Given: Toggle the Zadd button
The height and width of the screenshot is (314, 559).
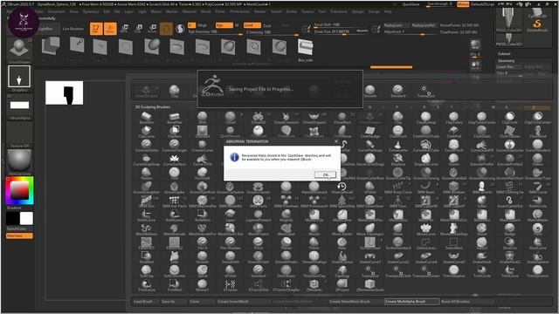Looking at the screenshot, I should coord(252,25).
